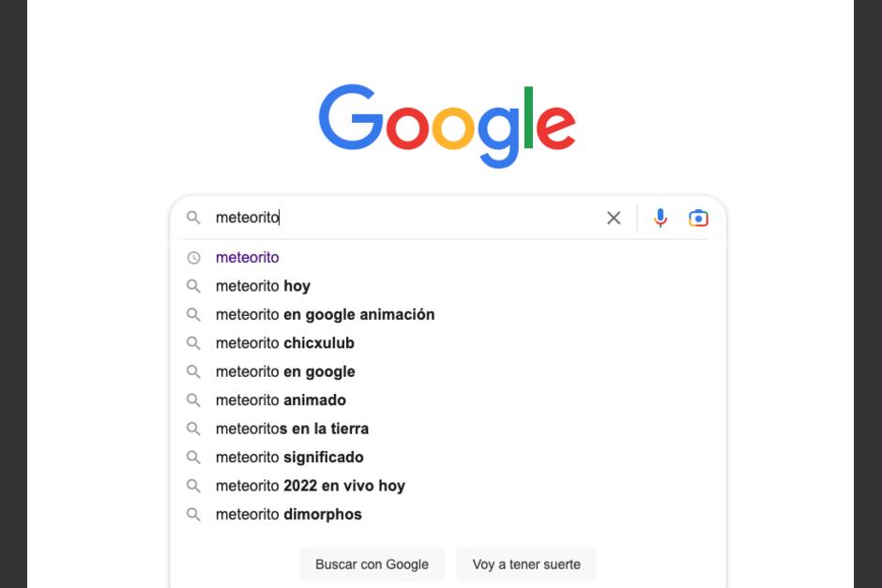Select the 'meteorito hoy' suggestion
Image resolution: width=882 pixels, height=588 pixels.
pos(263,285)
